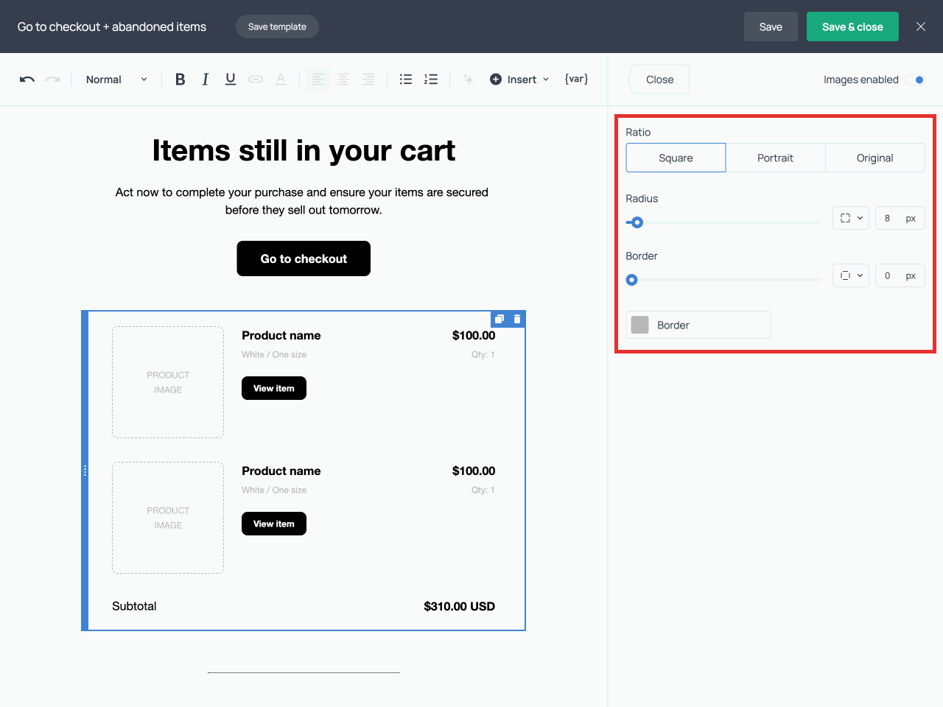The image size is (943, 707).
Task: Apply bold formatting from toolbar
Action: coord(180,80)
